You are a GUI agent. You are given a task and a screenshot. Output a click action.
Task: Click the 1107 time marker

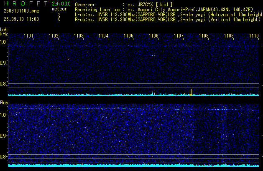(179, 36)
